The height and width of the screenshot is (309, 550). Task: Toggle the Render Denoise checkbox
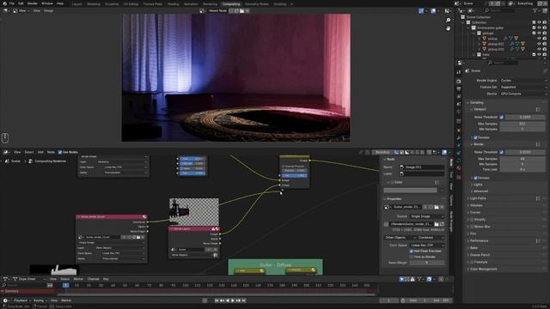475,178
